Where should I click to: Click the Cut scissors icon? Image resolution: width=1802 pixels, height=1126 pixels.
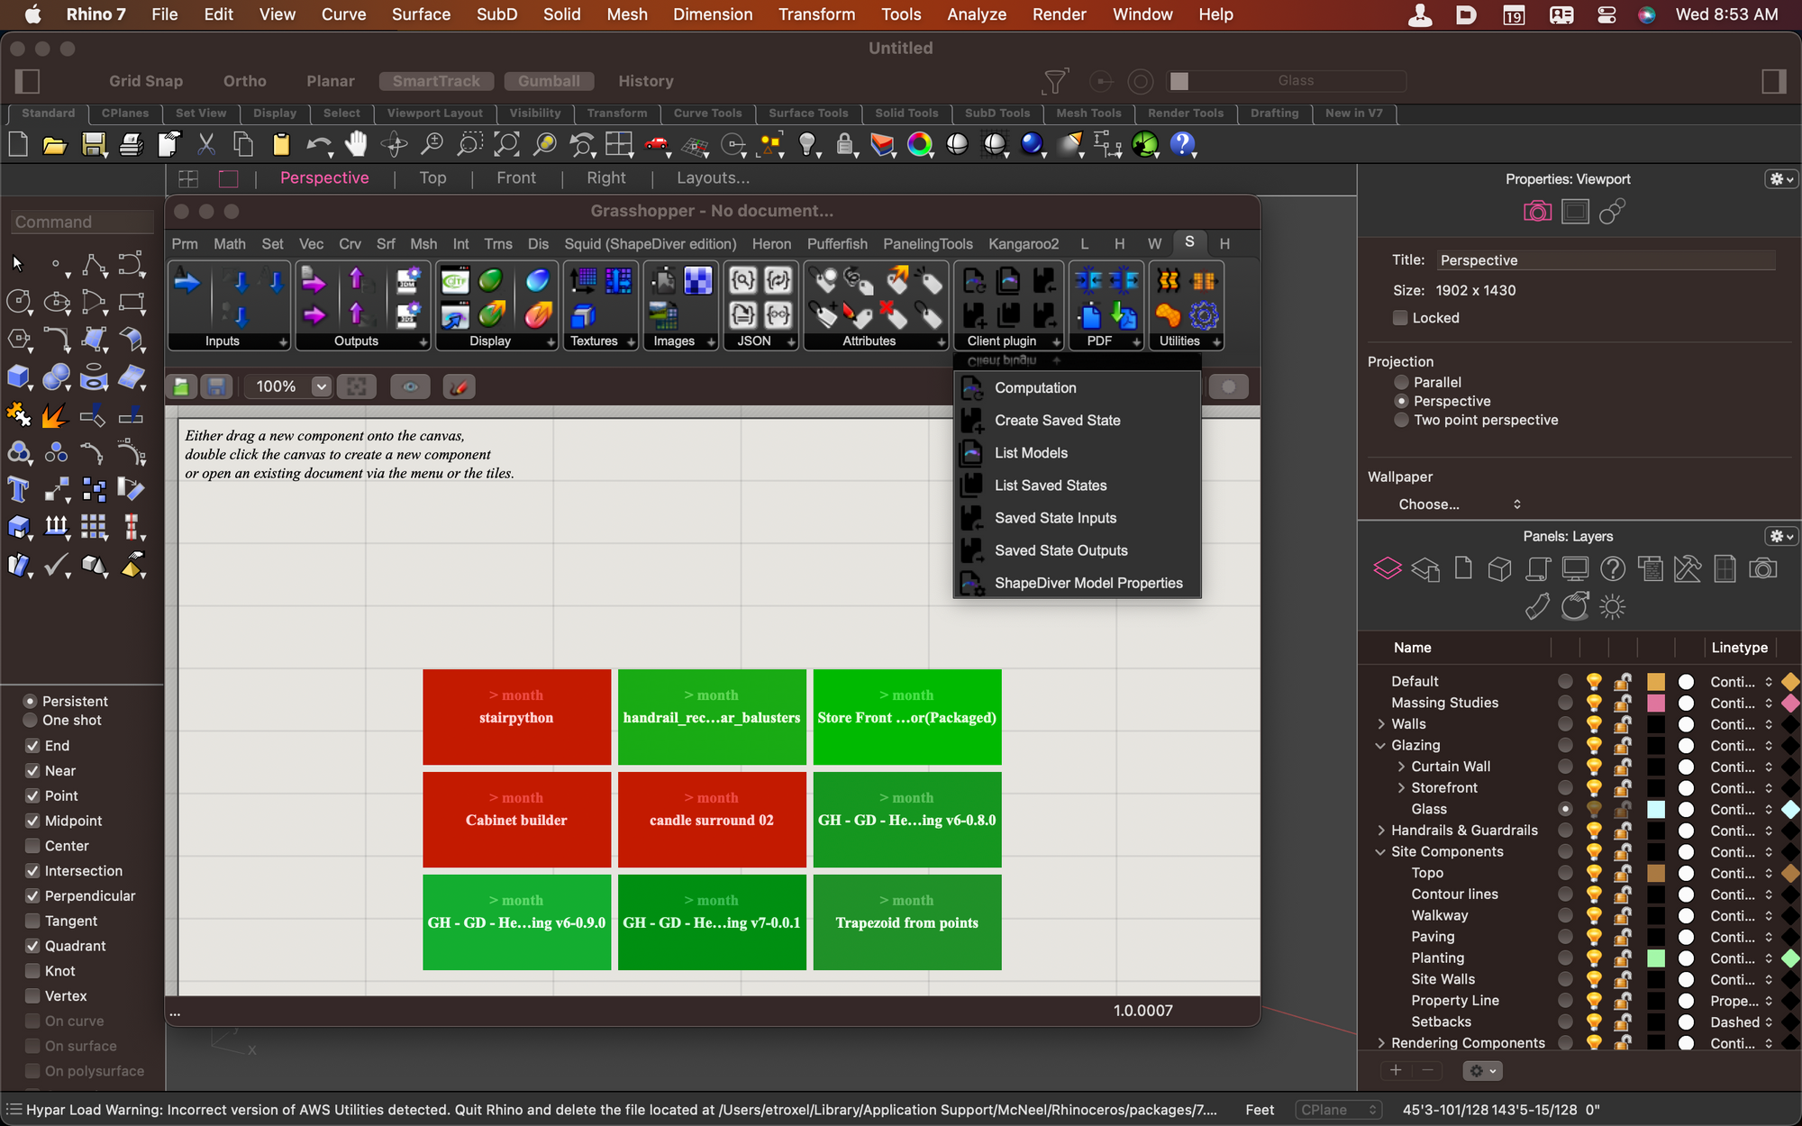(x=206, y=145)
